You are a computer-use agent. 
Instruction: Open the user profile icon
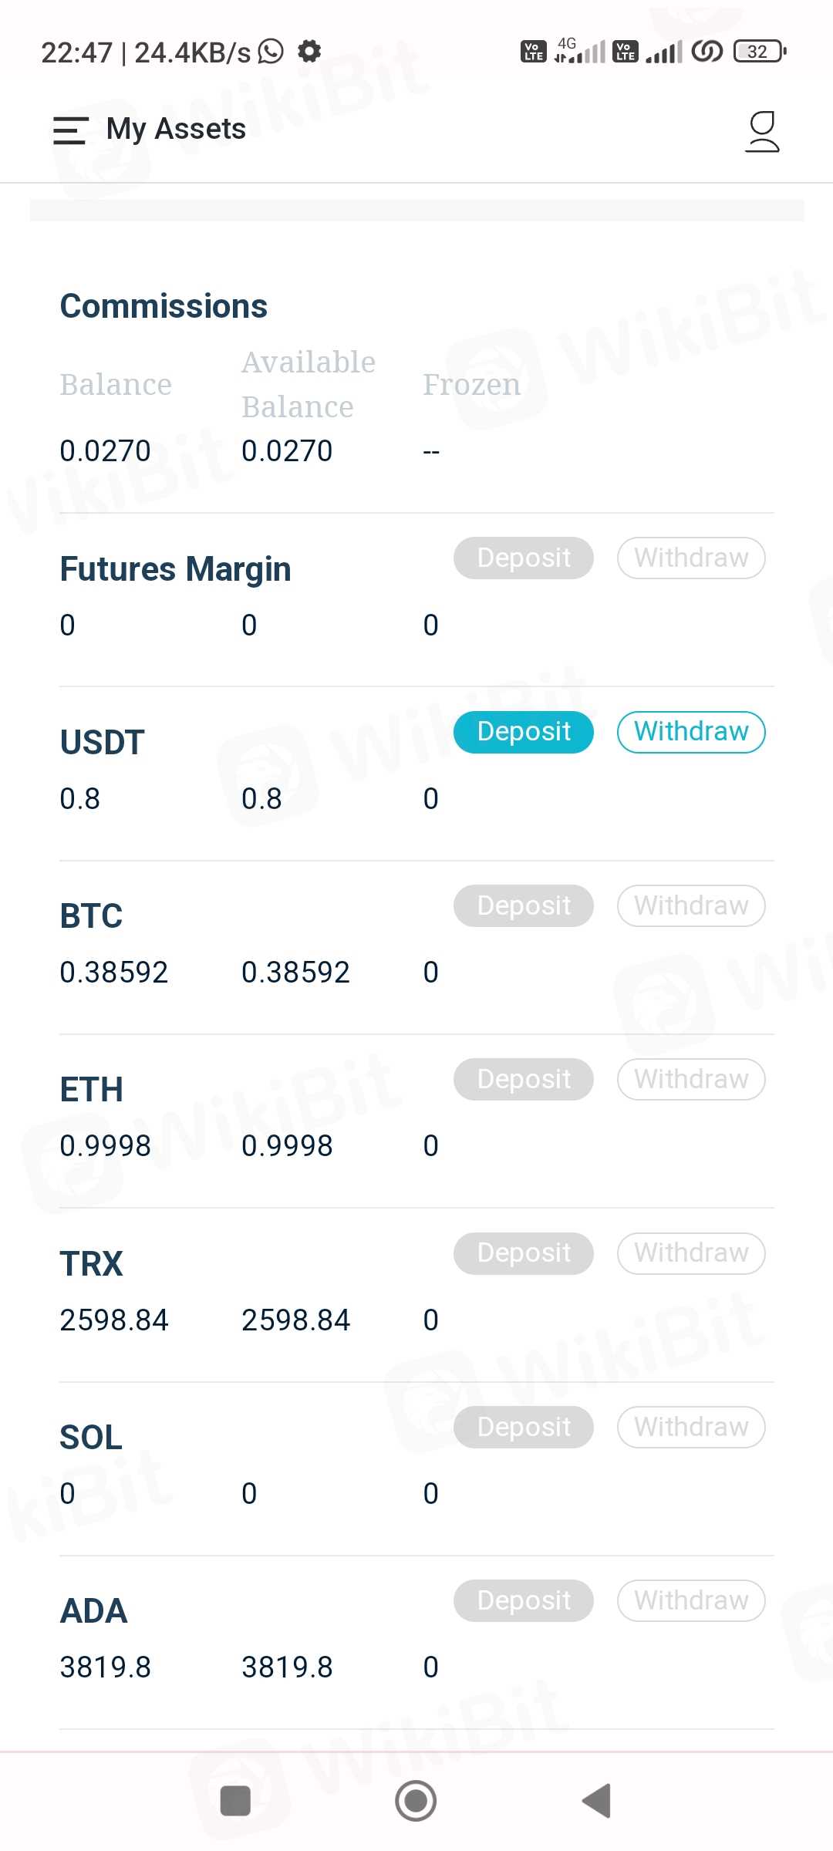click(762, 131)
